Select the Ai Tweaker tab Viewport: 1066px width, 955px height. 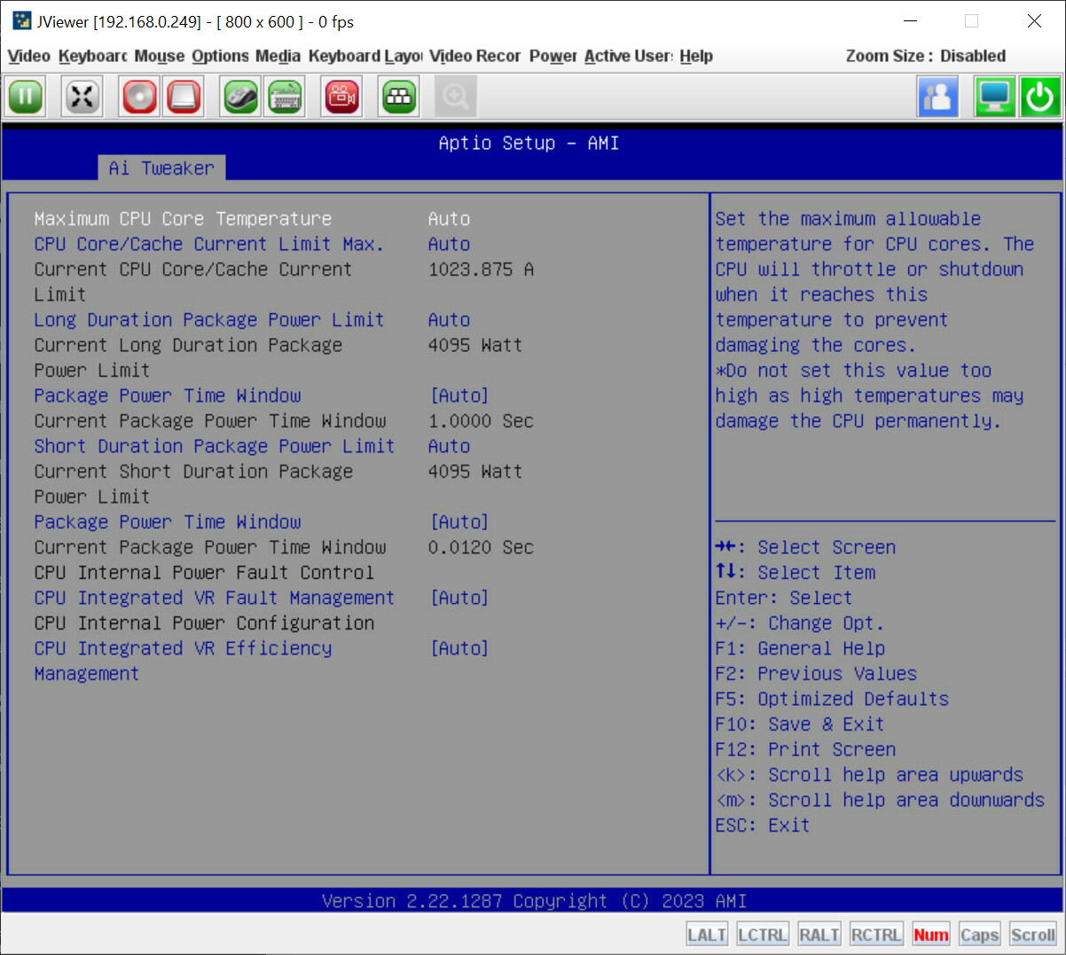[x=161, y=168]
